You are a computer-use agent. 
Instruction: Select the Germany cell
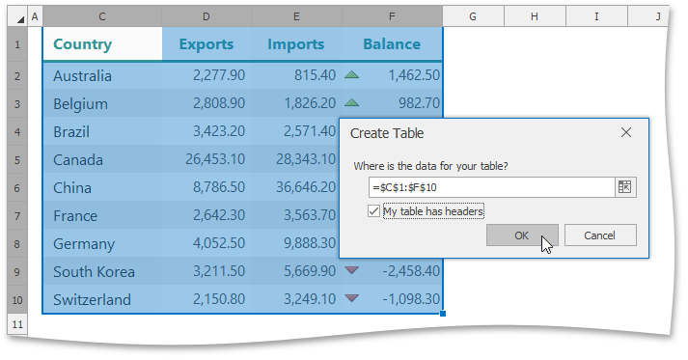pyautogui.click(x=102, y=243)
